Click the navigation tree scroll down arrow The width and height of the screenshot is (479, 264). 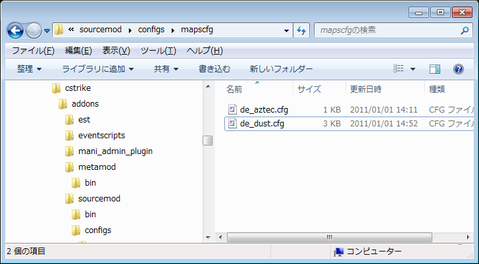point(208,237)
